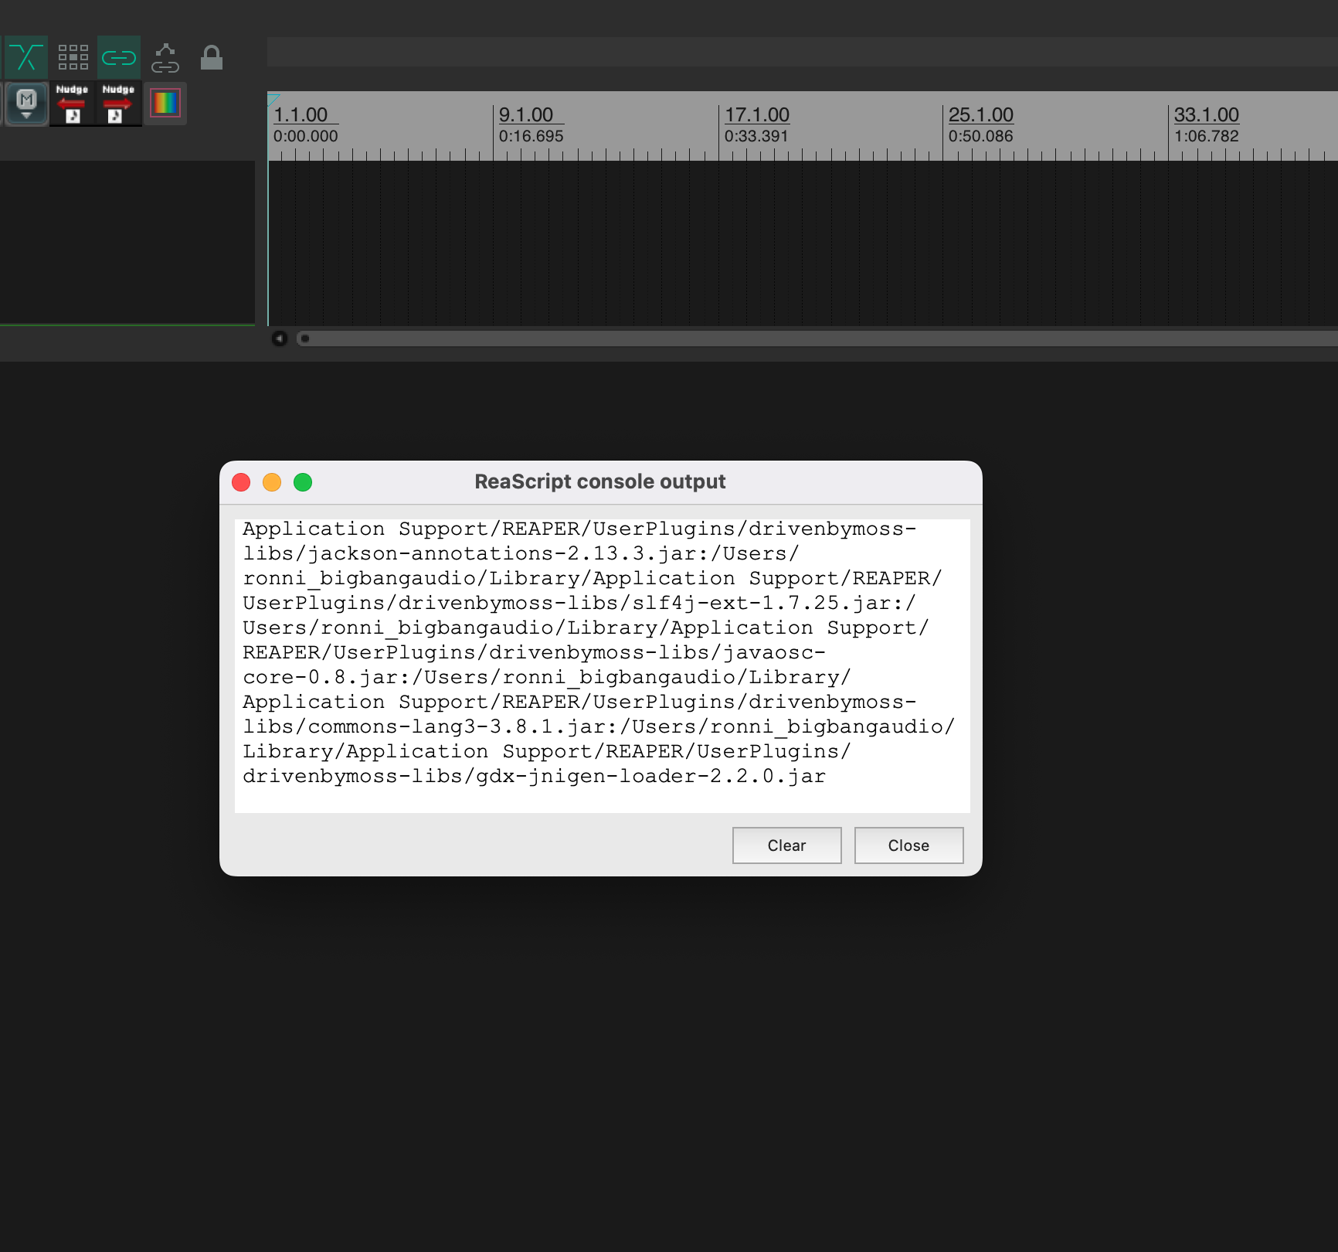The image size is (1338, 1252).
Task: Click console line 'UserPlugins/drivenbymoss-libs/slf4j-ext-1.7.25.jar:/'
Action: (579, 603)
